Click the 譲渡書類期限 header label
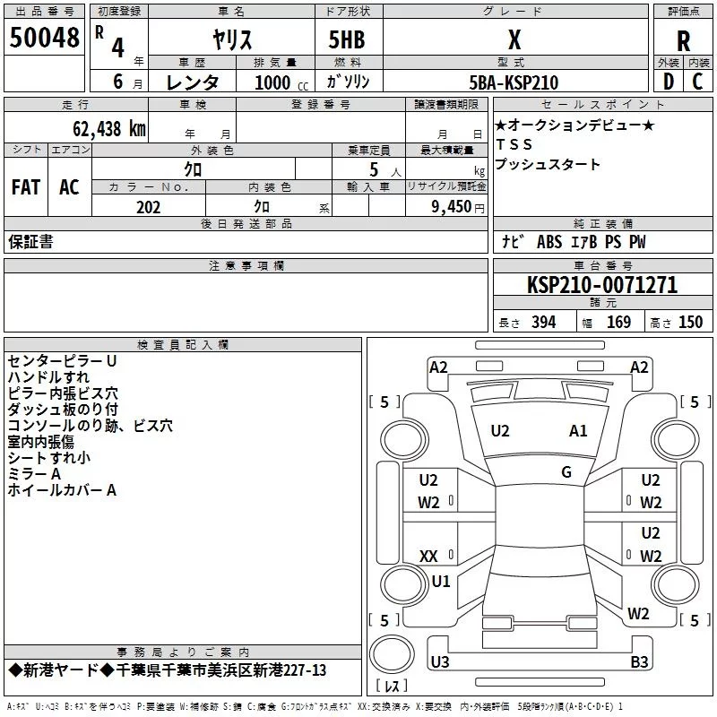717x717 pixels. click(x=446, y=104)
